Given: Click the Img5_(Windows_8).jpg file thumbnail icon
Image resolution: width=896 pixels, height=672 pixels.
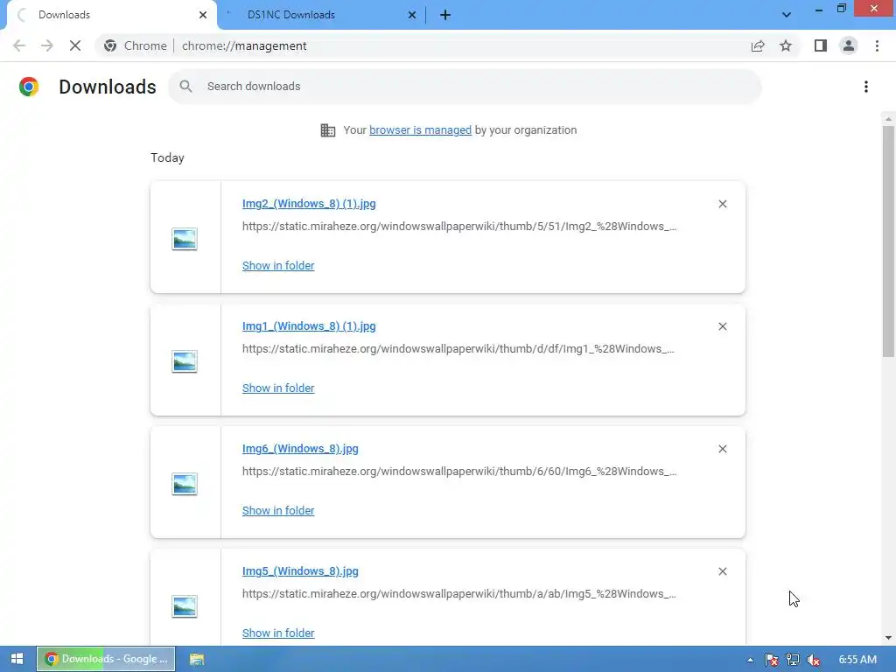Looking at the screenshot, I should [x=185, y=606].
